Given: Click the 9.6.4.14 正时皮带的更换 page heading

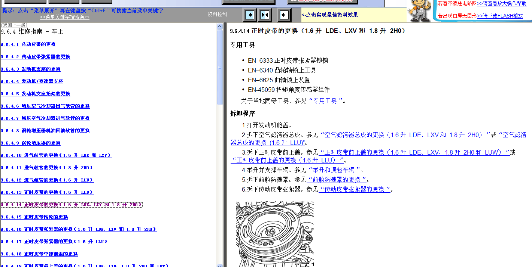Looking at the screenshot, I should [318, 31].
